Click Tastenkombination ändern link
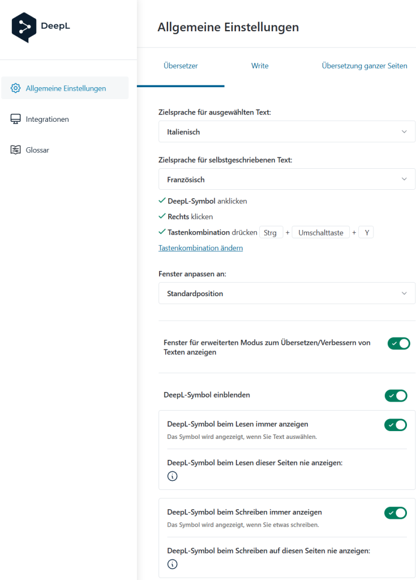This screenshot has width=416, height=580. pyautogui.click(x=200, y=248)
